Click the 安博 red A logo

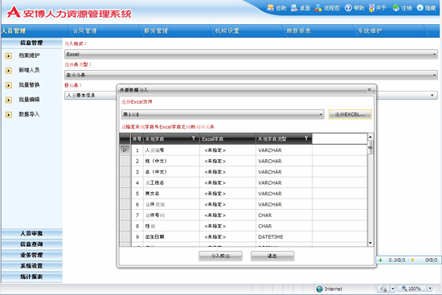14,12
